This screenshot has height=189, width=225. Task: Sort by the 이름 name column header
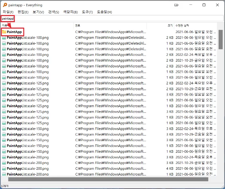click(37, 25)
